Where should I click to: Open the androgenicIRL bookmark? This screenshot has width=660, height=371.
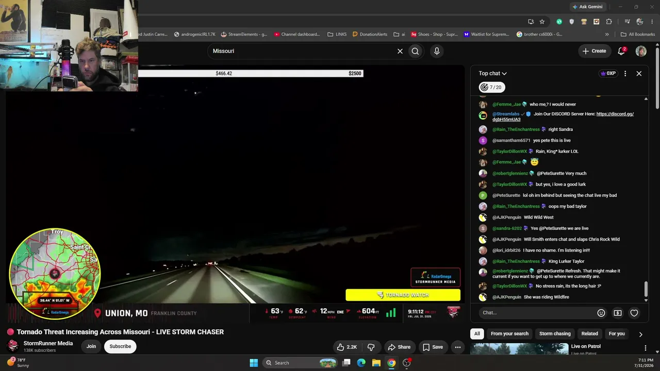(x=195, y=35)
